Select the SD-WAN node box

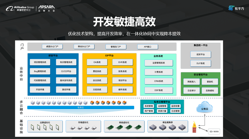214,131
